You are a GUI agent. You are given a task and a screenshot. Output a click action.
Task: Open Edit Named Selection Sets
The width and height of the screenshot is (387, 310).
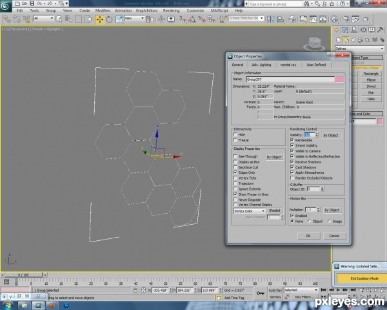tap(223, 19)
